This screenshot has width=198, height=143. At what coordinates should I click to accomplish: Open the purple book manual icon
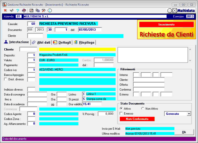tap(24, 11)
